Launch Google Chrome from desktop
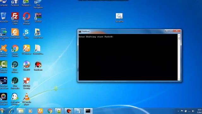The height and width of the screenshot is (114, 202). coord(15,51)
